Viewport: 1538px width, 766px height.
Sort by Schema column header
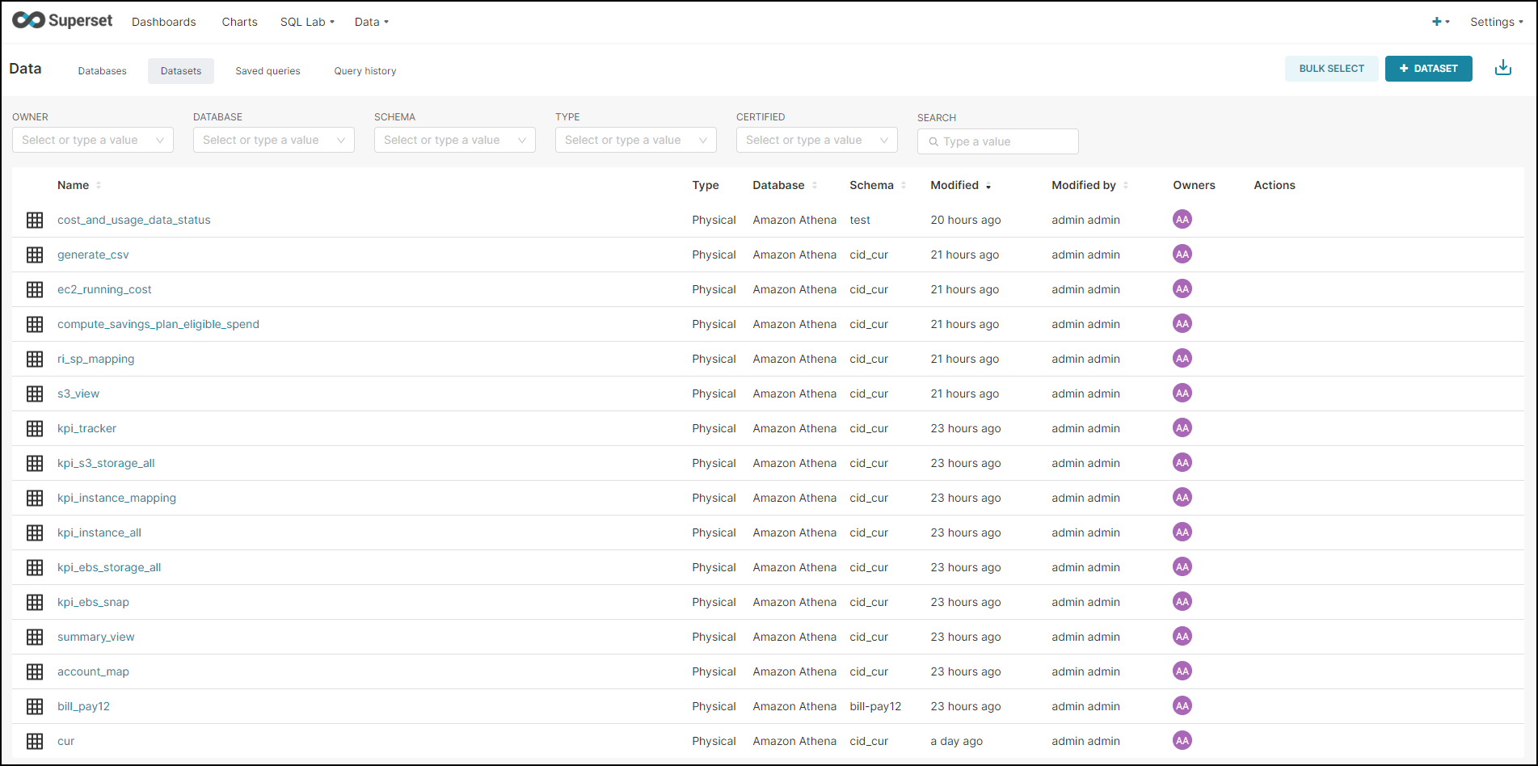point(878,185)
